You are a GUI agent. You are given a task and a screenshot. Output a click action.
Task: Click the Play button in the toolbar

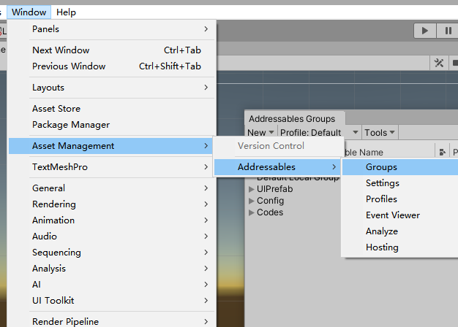(425, 31)
